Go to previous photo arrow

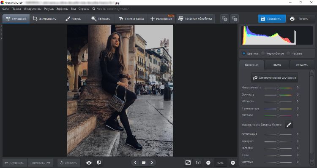[135, 163]
